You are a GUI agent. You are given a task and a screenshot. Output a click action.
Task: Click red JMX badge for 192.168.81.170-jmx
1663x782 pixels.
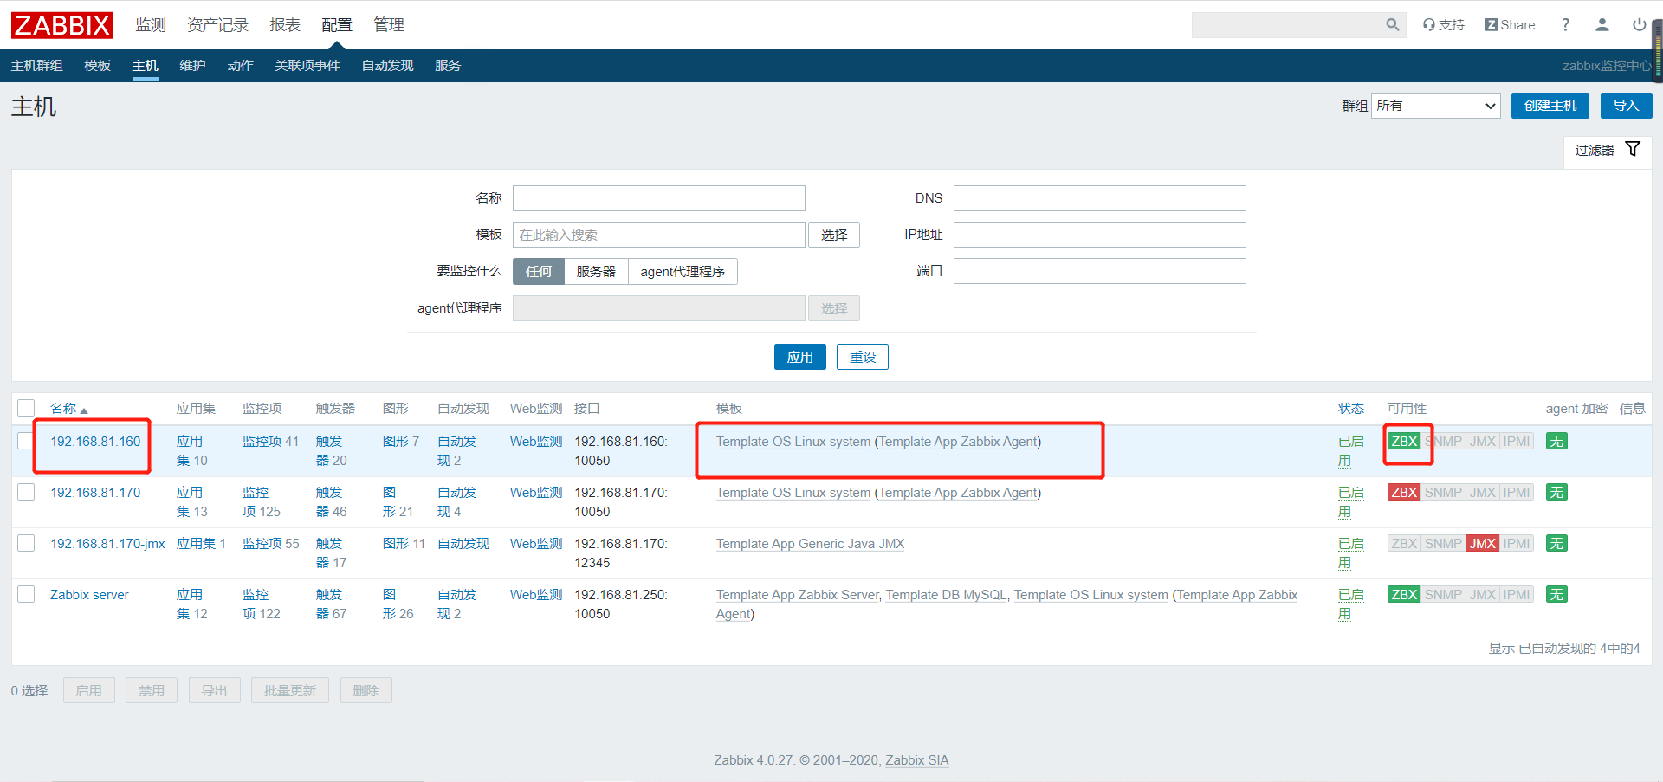(1482, 544)
